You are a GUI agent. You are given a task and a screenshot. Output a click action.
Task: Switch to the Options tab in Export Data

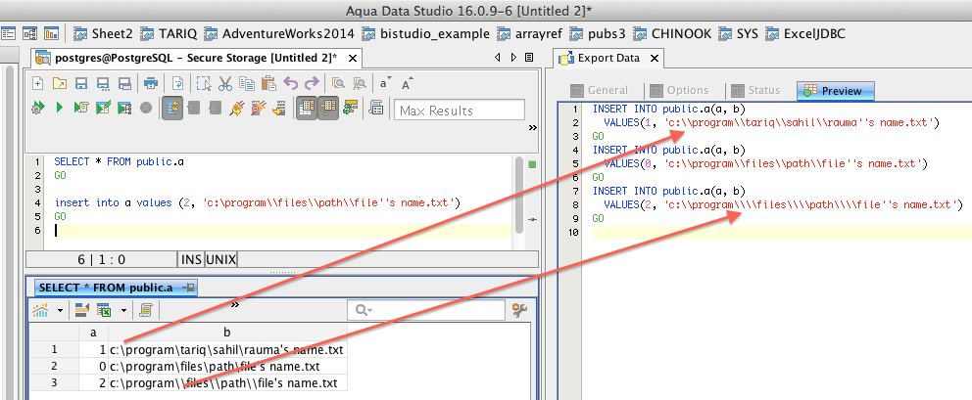pyautogui.click(x=679, y=90)
